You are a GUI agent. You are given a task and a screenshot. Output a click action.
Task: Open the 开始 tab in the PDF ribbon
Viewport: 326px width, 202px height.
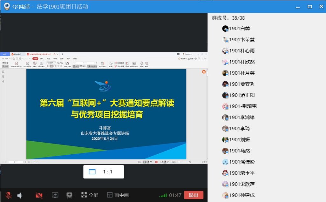(x=35, y=59)
